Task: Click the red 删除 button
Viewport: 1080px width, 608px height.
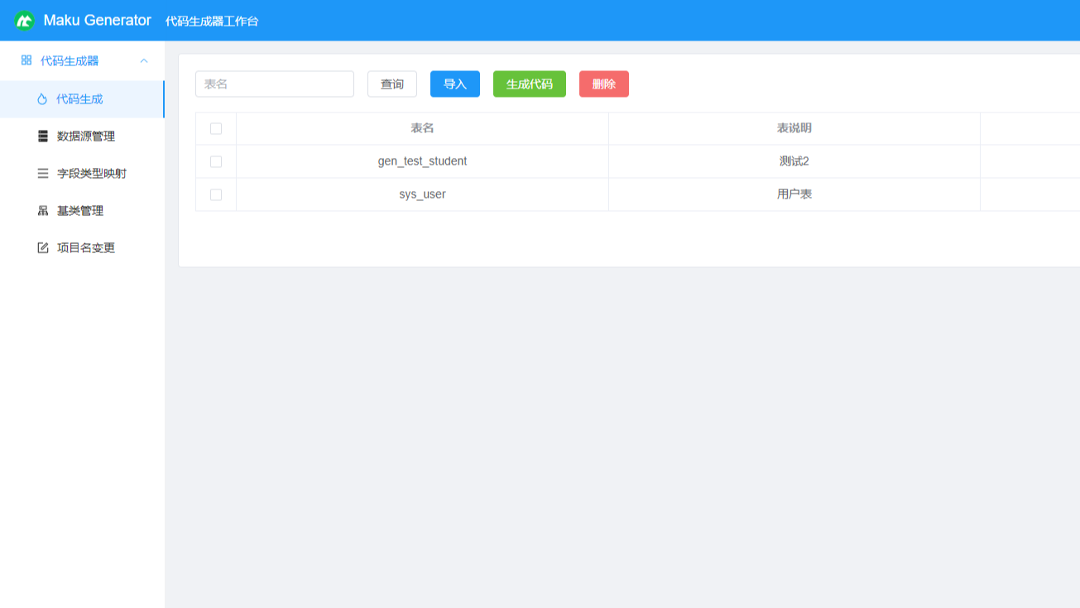Action: tap(604, 84)
